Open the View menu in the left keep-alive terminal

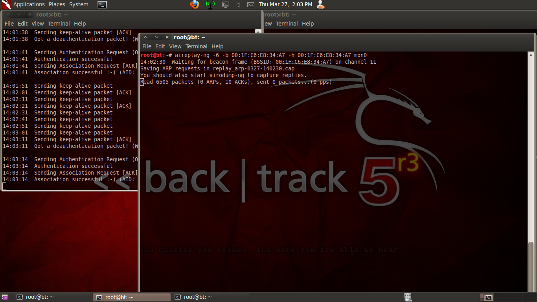point(38,24)
